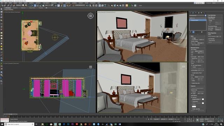This screenshot has width=224, height=126.
Task: Expand the Lens Distortion rollout
Action: pyautogui.click(x=212, y=15)
